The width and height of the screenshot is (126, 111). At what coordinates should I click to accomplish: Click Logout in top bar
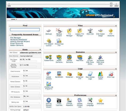[116, 5]
